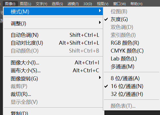The width and height of the screenshot is (160, 115).
Task: Open the 图层(L) menu
Action: [x=26, y=4]
